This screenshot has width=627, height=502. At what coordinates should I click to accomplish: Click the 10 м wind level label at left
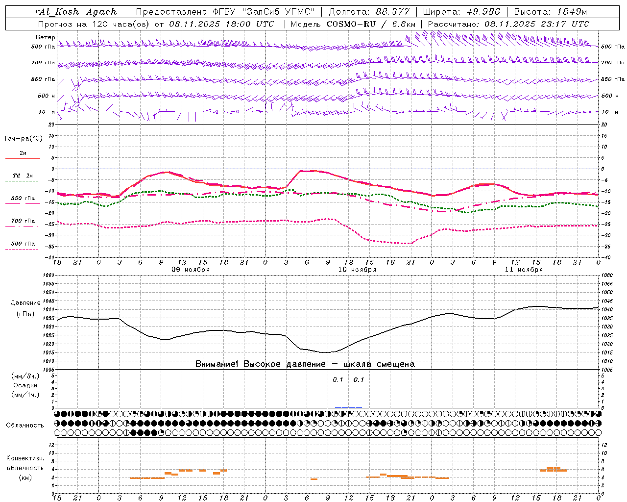[47, 112]
